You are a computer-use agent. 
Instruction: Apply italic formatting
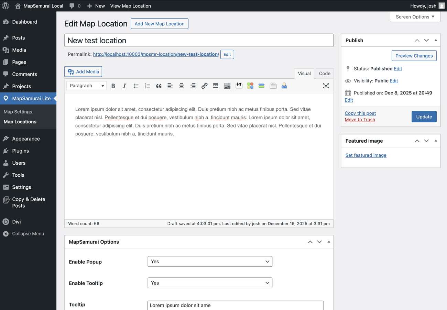pyautogui.click(x=124, y=86)
